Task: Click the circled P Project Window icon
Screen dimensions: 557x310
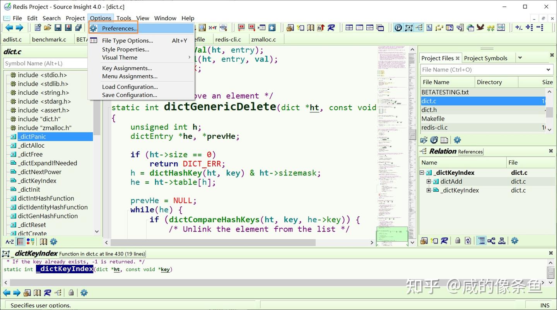Action: coord(398,27)
